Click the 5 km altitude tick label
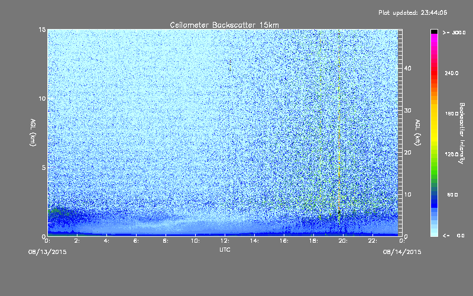This screenshot has width=473, height=296. [44, 168]
